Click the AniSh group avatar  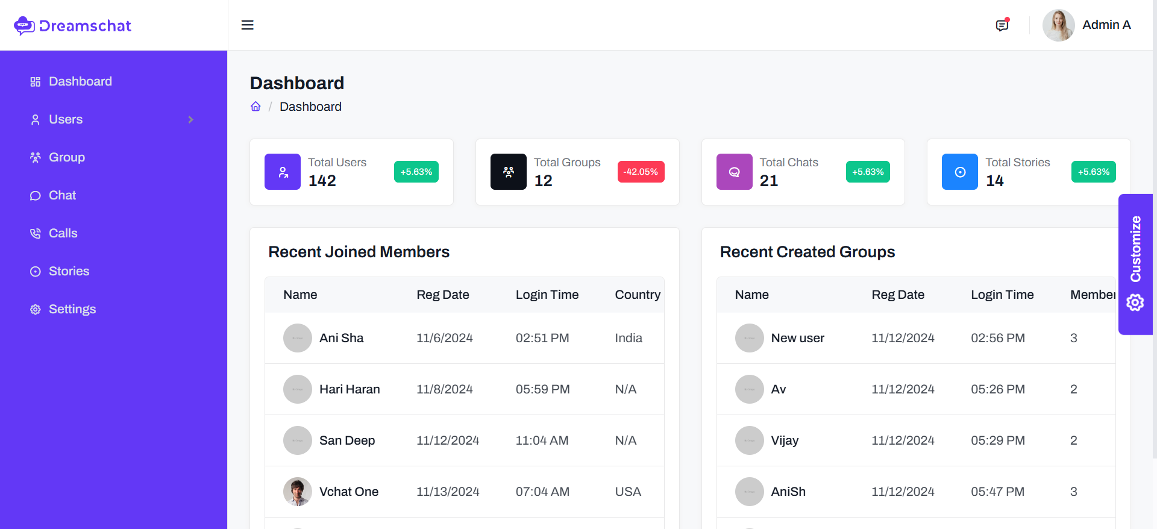(x=750, y=492)
